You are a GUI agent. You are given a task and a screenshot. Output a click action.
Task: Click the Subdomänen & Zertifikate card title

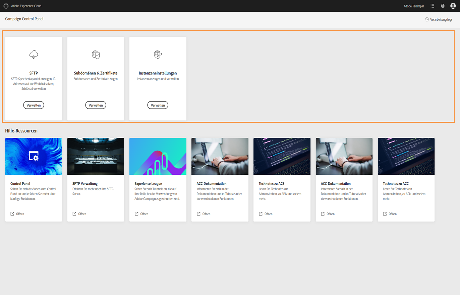coord(96,73)
